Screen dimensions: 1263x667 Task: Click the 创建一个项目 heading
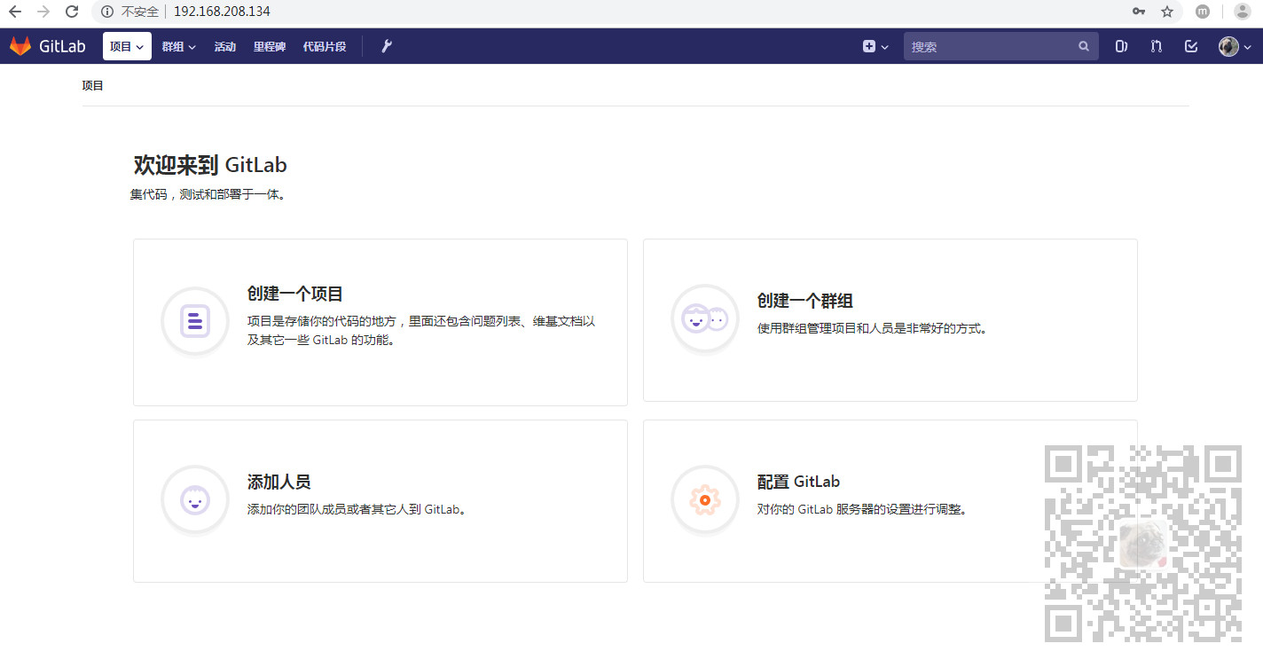pyautogui.click(x=295, y=294)
